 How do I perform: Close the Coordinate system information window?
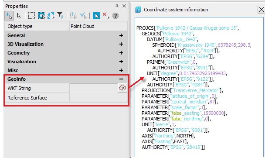261,10
